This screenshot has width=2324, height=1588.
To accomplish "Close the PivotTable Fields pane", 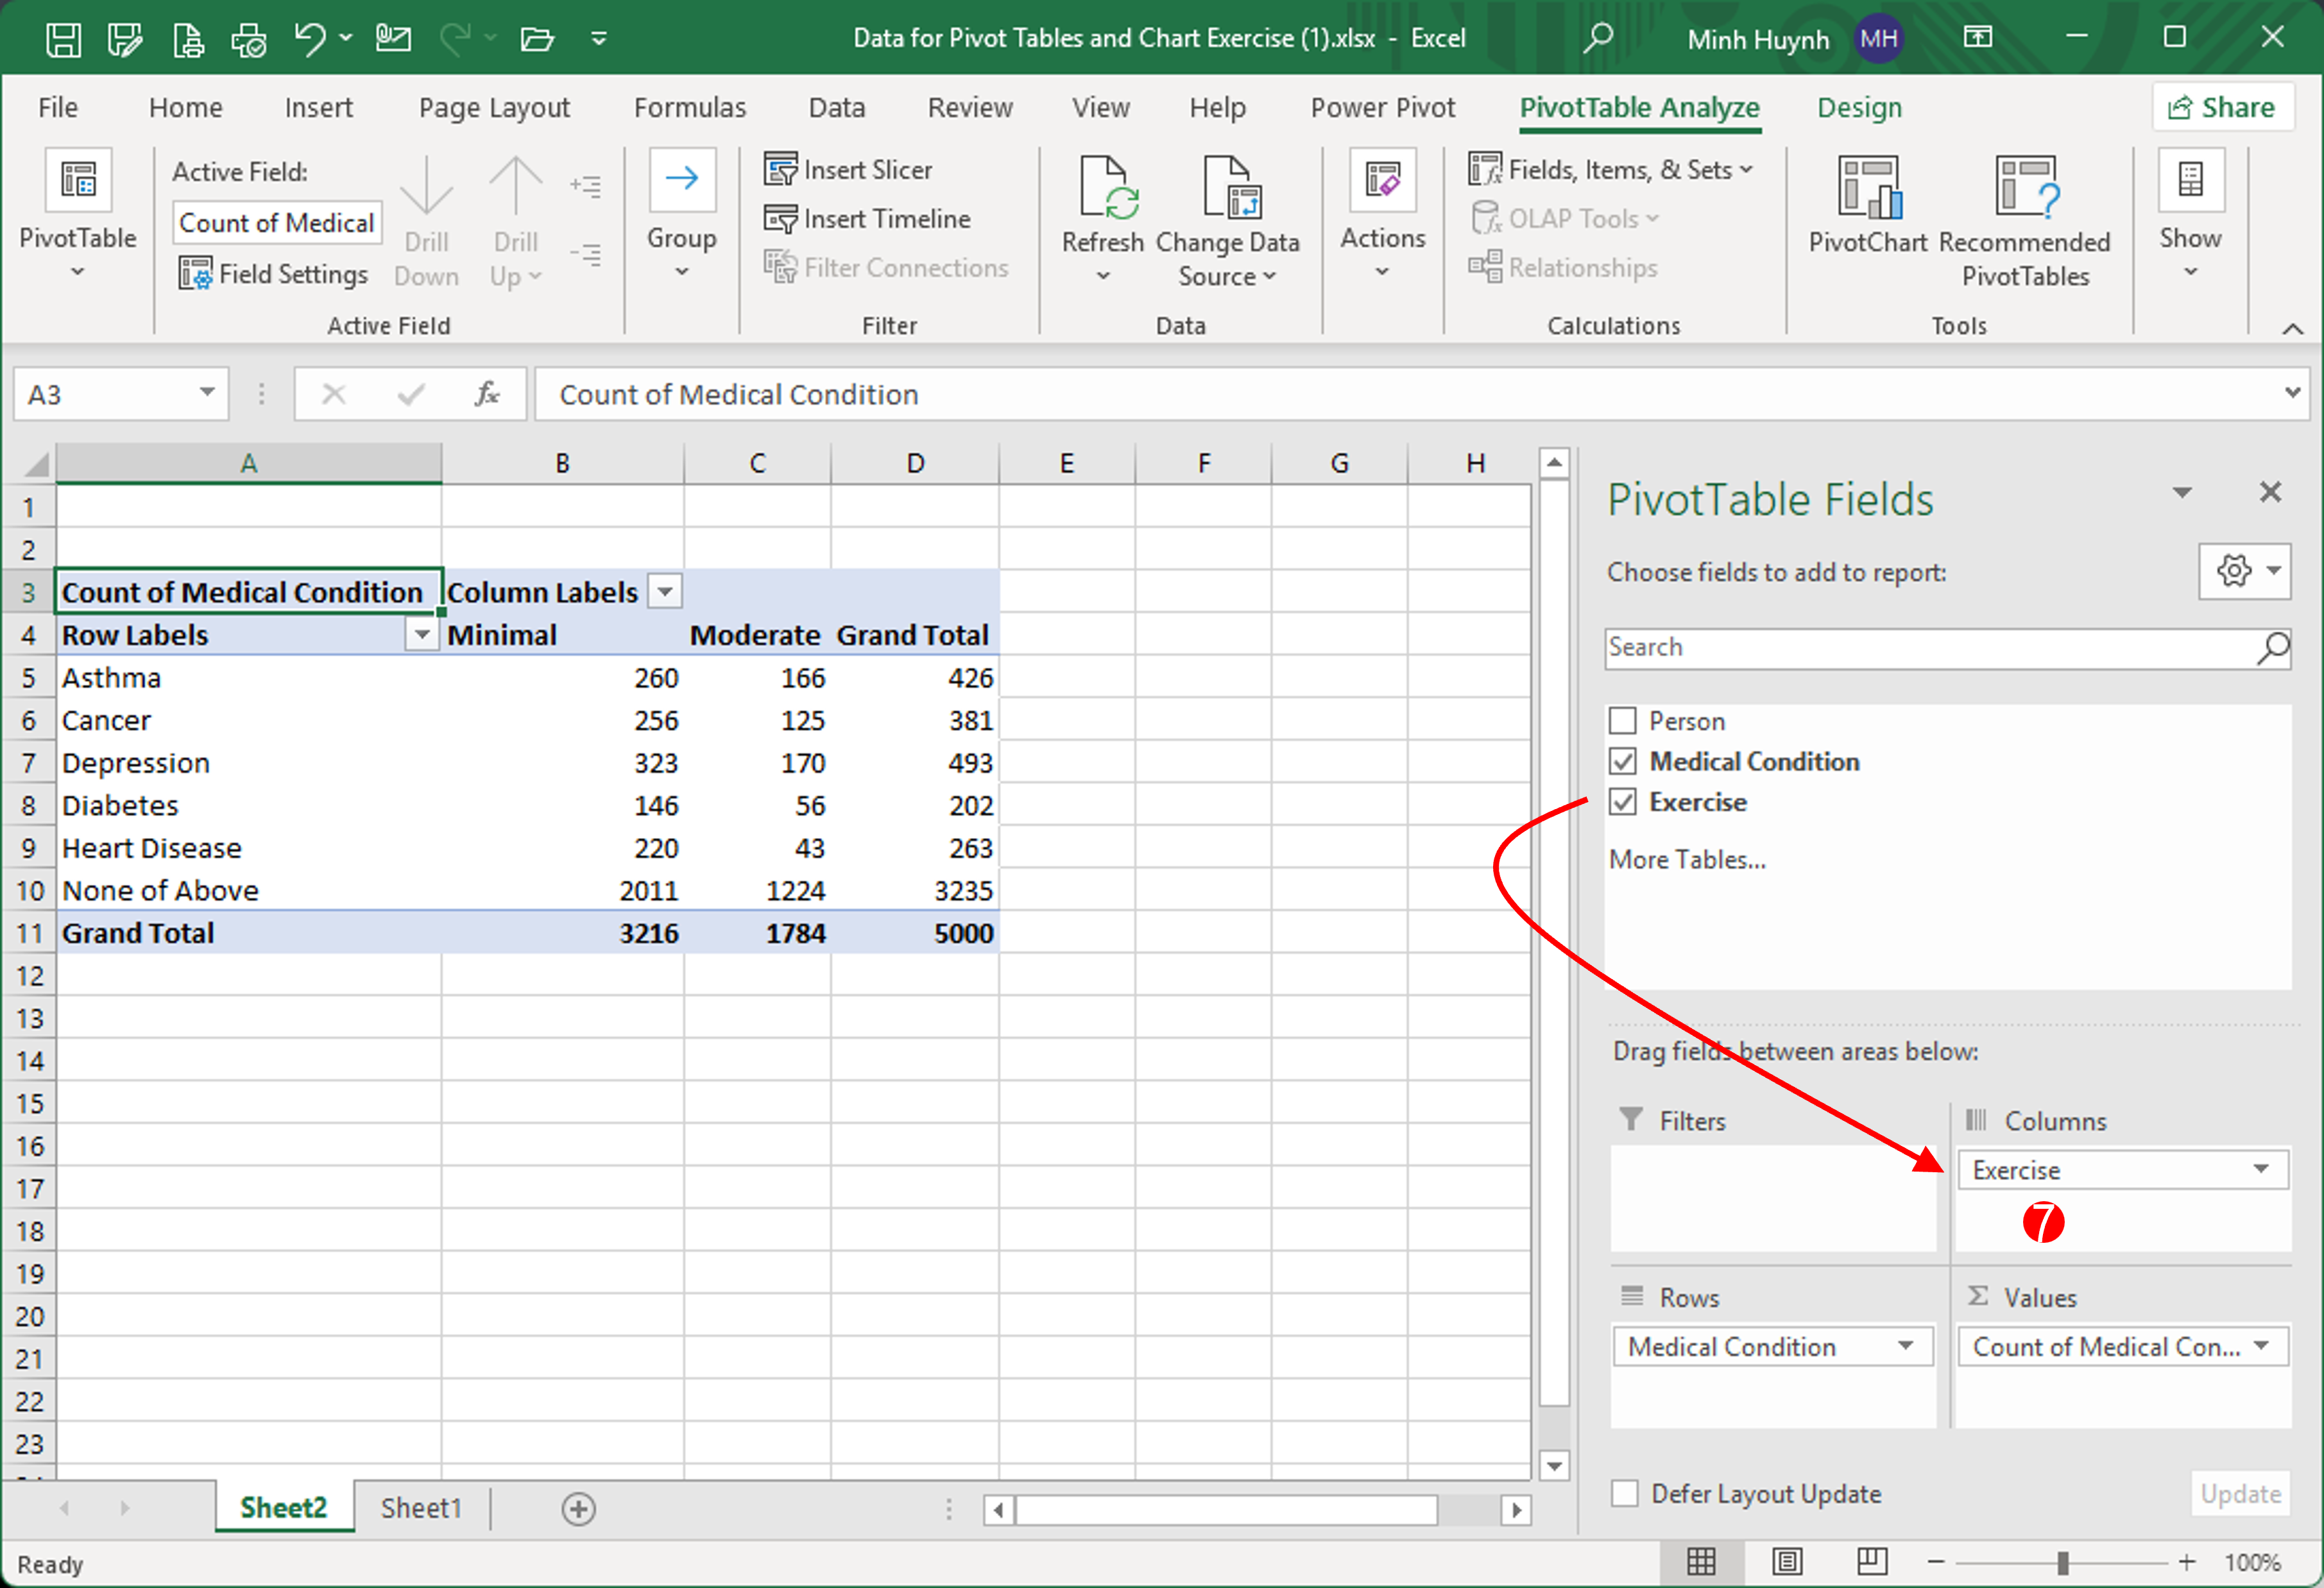I will [2271, 492].
